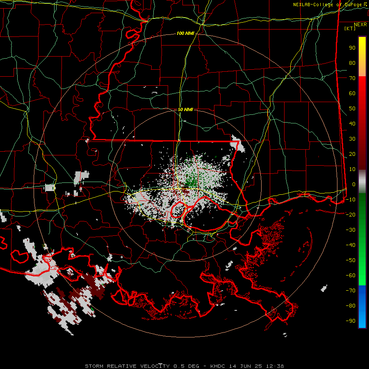
Task: Click the 10 value on velocity scale
Action: click(352, 169)
